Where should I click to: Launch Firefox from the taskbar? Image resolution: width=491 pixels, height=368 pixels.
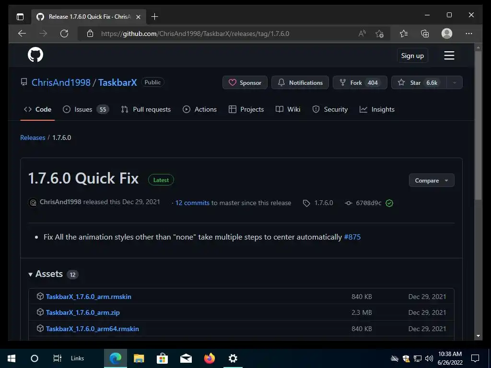209,358
